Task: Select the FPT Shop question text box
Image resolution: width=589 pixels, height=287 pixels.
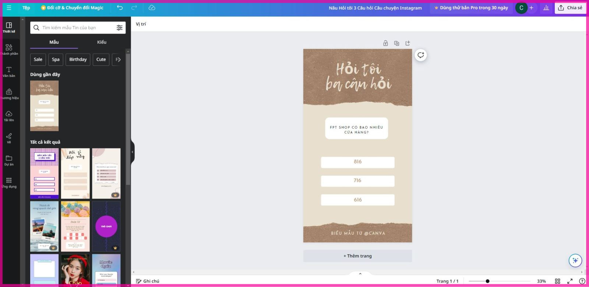Action: click(356, 128)
